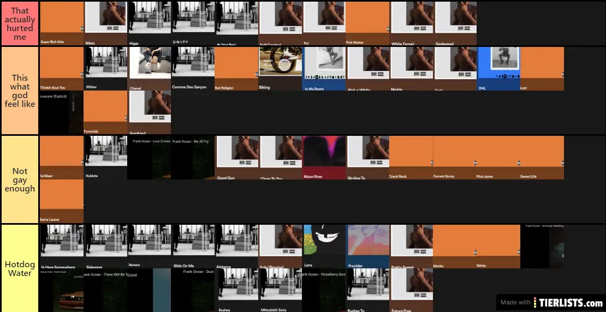Click the 'DHL' bright blue cover tile

pyautogui.click(x=498, y=68)
